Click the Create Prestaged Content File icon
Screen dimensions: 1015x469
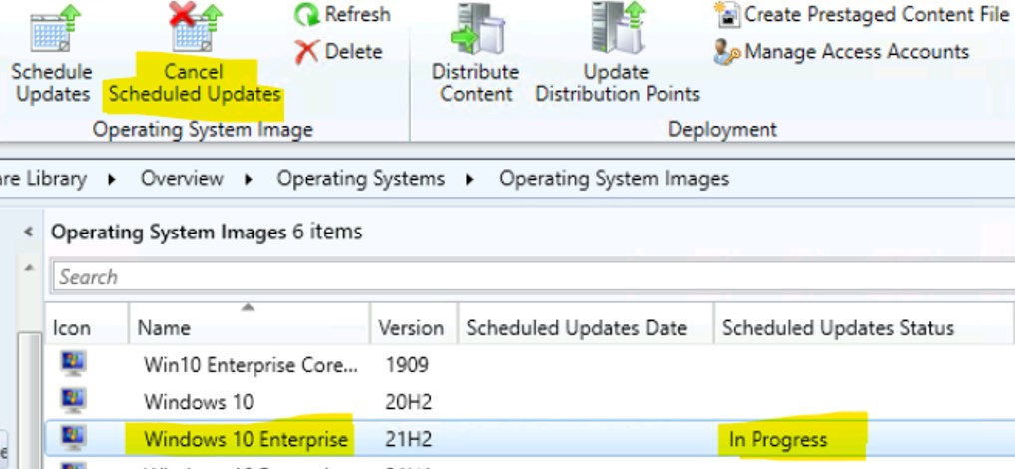click(x=727, y=14)
